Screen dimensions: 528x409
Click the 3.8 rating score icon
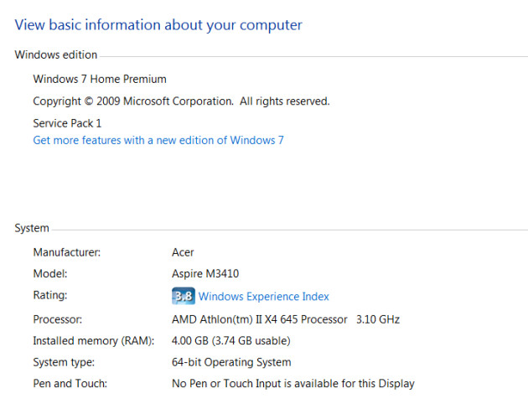[x=183, y=297]
